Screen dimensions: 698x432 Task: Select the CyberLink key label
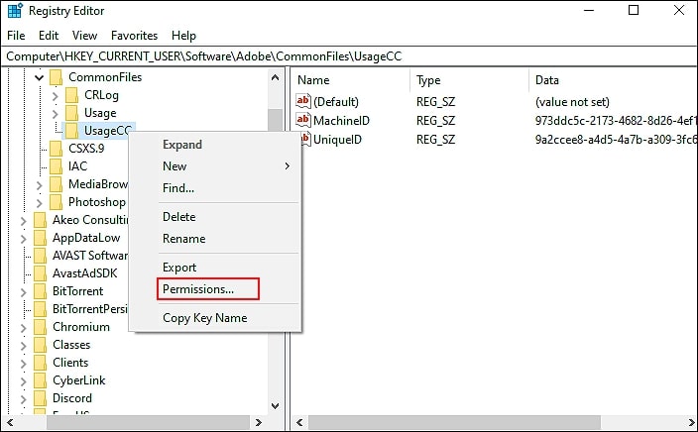78,380
